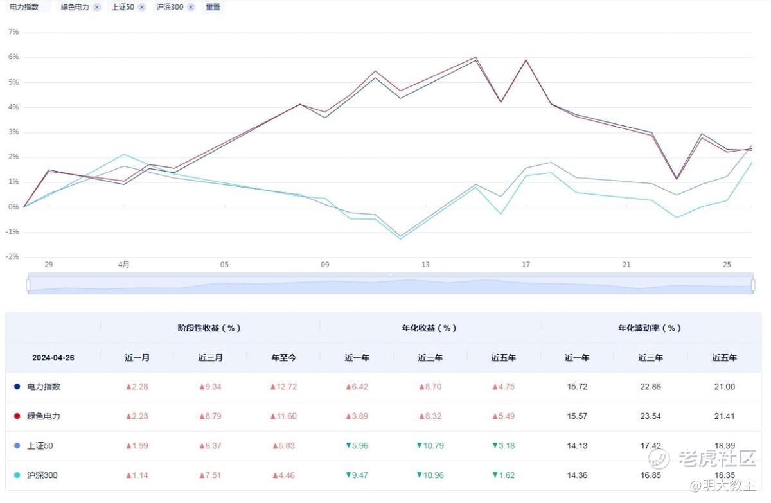
Task: Click the 年化波动率（%）column group header
Action: pyautogui.click(x=650, y=328)
